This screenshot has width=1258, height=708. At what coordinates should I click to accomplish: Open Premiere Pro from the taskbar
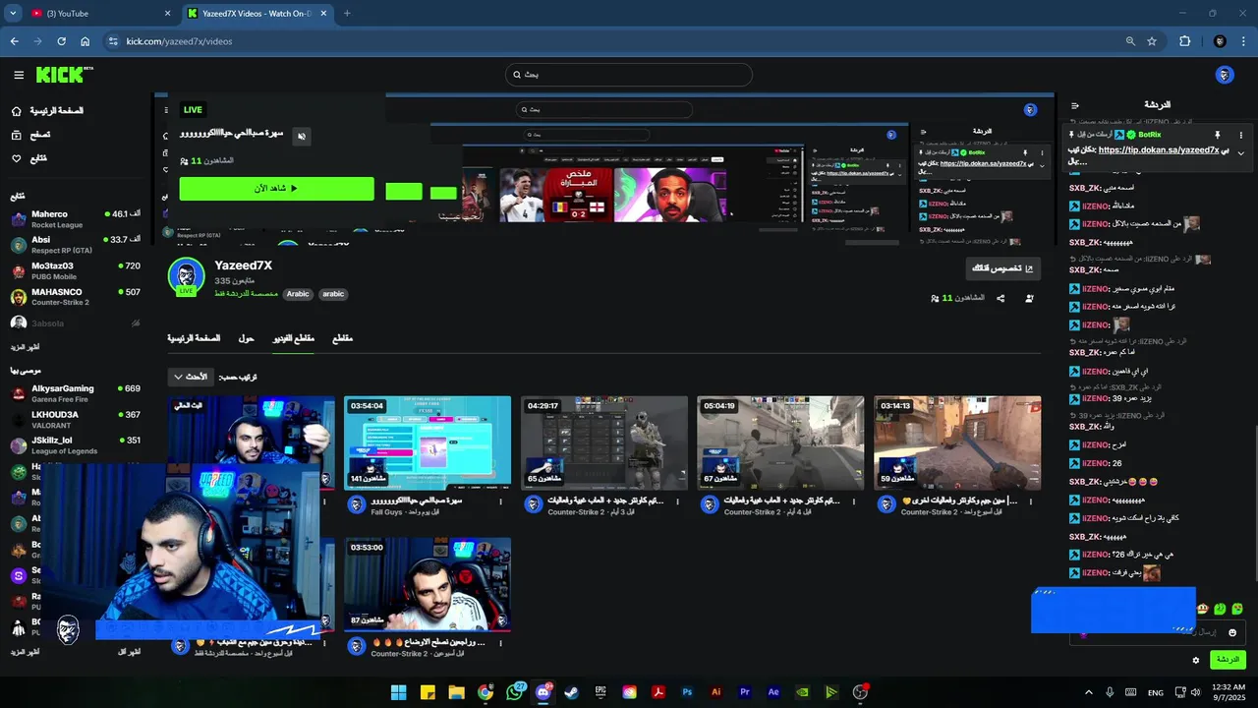[745, 692]
